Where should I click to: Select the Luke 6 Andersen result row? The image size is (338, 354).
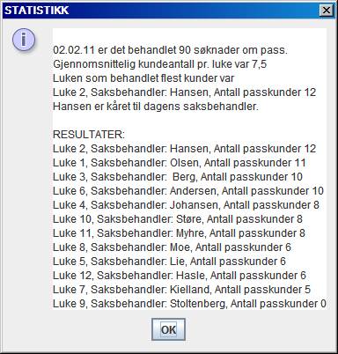(188, 191)
